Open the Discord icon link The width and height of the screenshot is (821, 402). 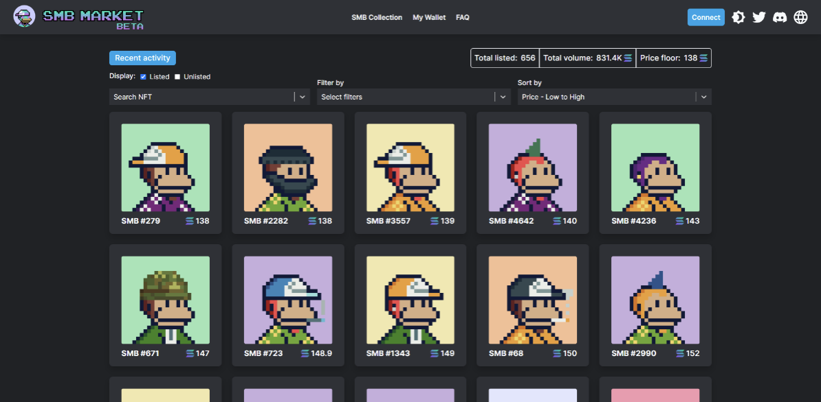[780, 17]
